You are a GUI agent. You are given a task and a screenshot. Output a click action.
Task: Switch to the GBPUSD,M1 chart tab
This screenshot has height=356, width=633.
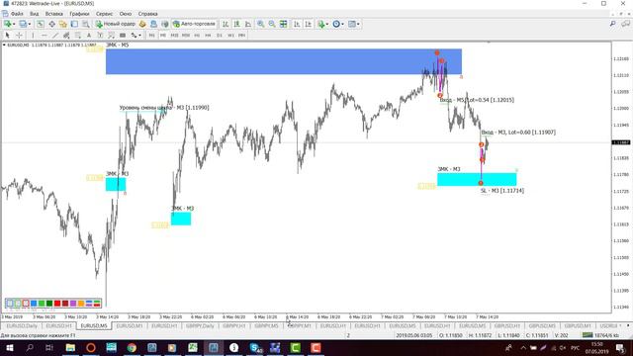tap(578, 325)
